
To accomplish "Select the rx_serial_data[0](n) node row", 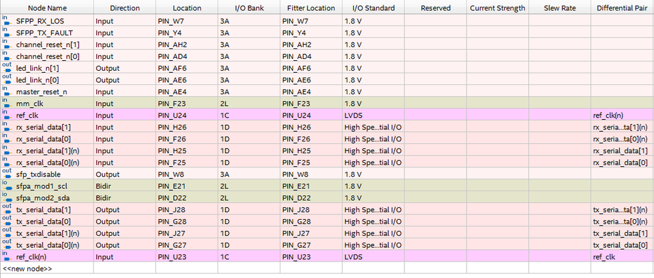I will point(51,162).
